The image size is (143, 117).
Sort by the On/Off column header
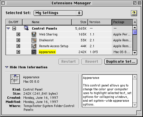(14, 22)
